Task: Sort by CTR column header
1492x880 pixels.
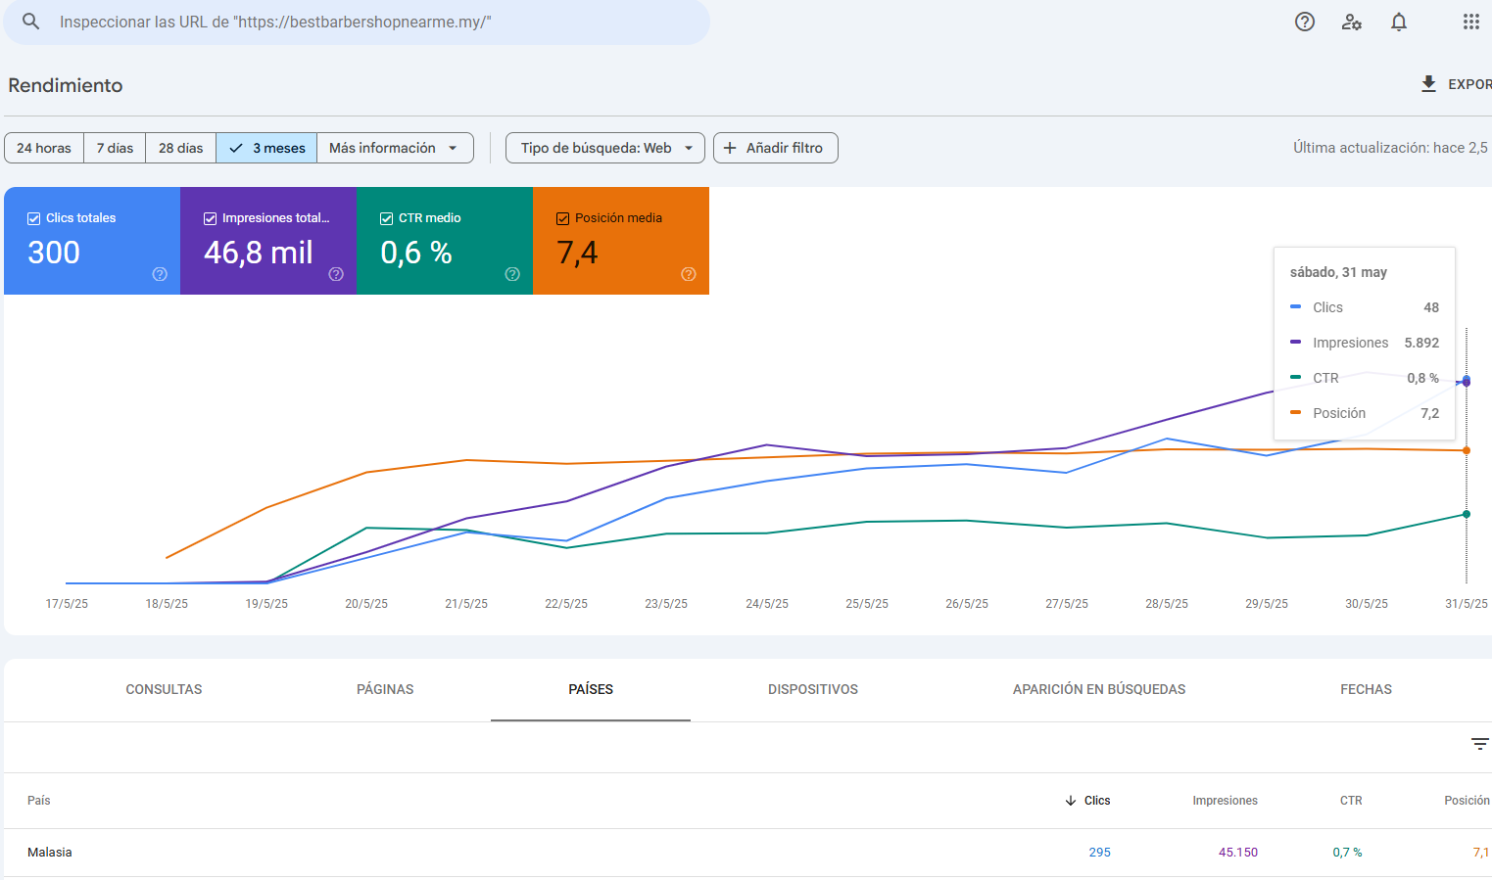Action: tap(1351, 801)
